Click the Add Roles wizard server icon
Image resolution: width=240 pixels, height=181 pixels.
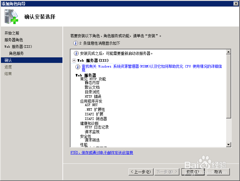(x=11, y=17)
